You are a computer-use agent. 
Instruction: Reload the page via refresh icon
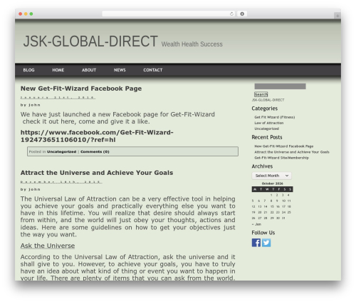[231, 14]
